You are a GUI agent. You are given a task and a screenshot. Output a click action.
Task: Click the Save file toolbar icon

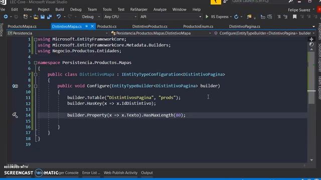(x=43, y=16)
